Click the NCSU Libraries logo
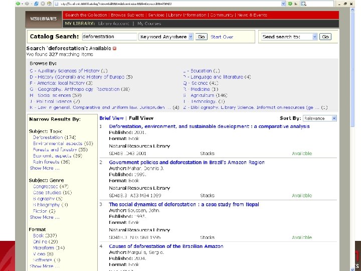The height and width of the screenshot is (271, 361). [x=44, y=19]
